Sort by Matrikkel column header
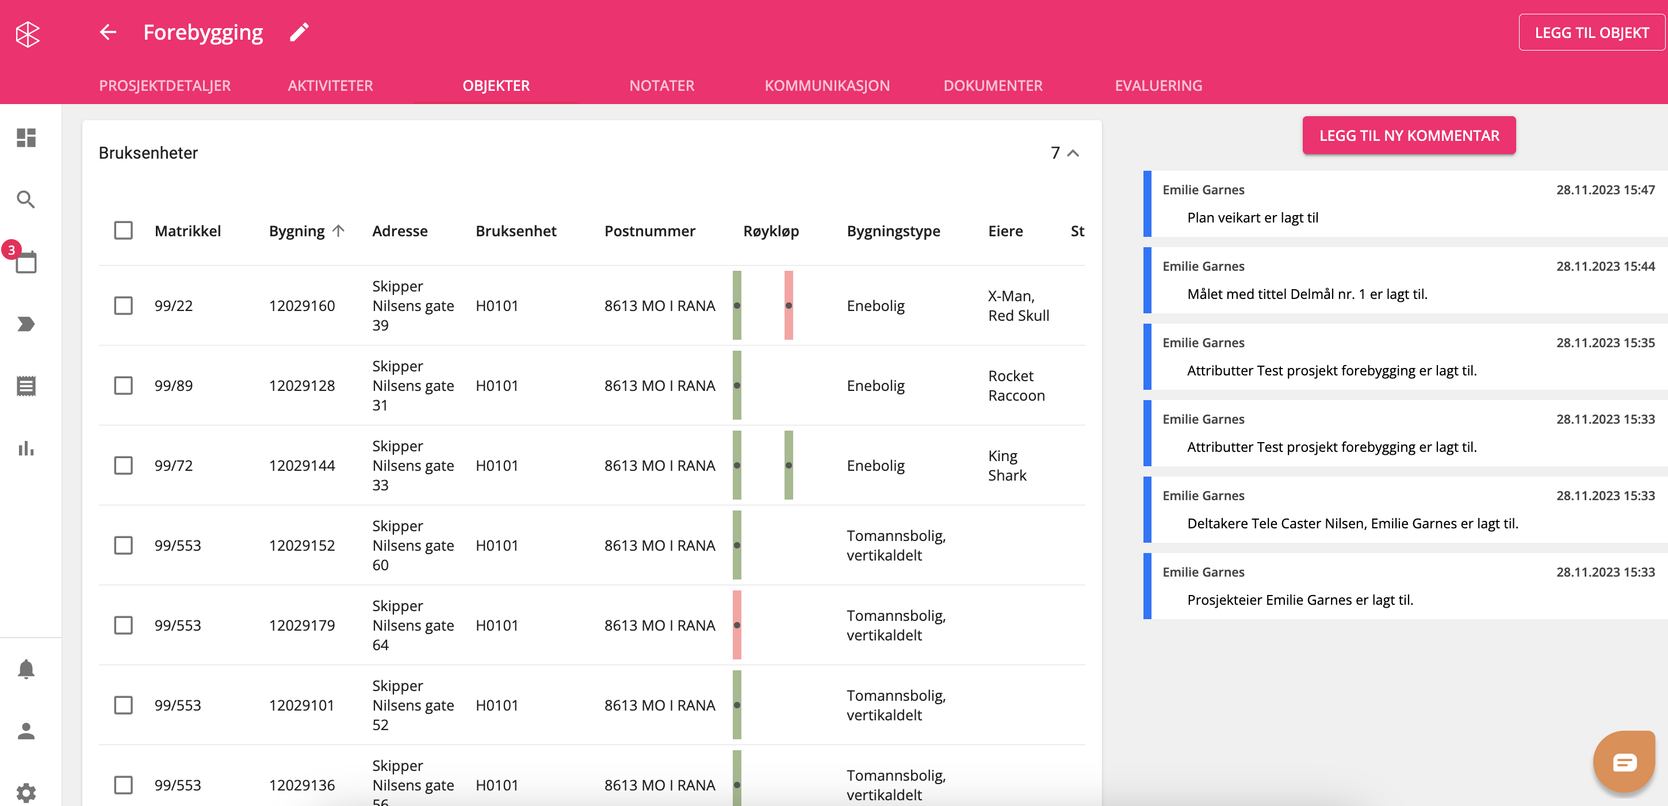Image resolution: width=1668 pixels, height=806 pixels. [188, 231]
